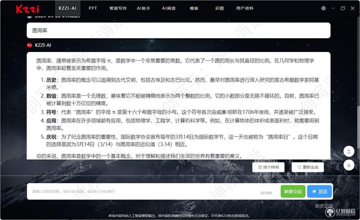Screen dimensions: 360x220
Task: Click the 0/1500 character counter
Action: (266, 193)
